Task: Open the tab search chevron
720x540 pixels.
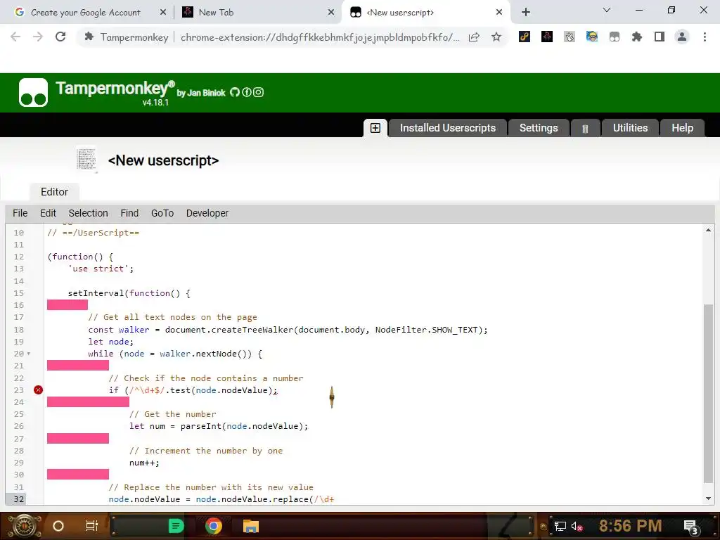Action: (607, 10)
